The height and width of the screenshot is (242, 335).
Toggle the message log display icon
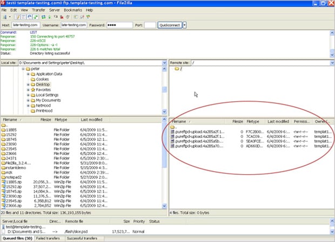tap(17, 17)
